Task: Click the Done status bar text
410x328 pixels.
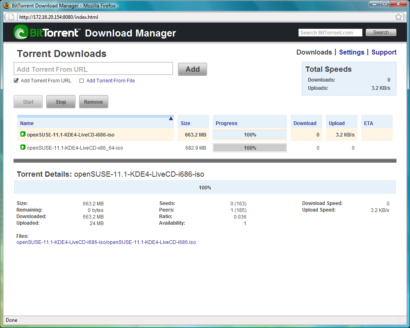Action: (x=11, y=320)
